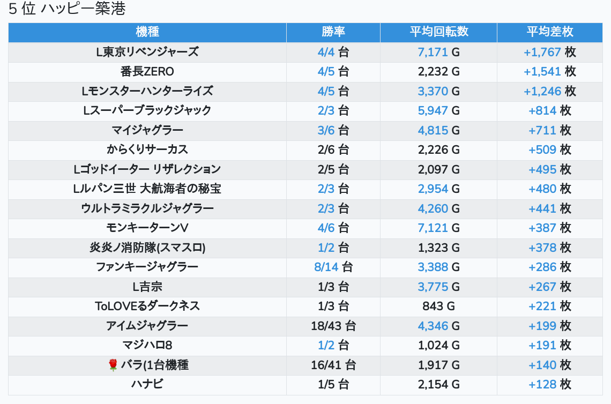The width and height of the screenshot is (611, 404).
Task: Click average spins 2,097 G
Action: click(x=439, y=169)
